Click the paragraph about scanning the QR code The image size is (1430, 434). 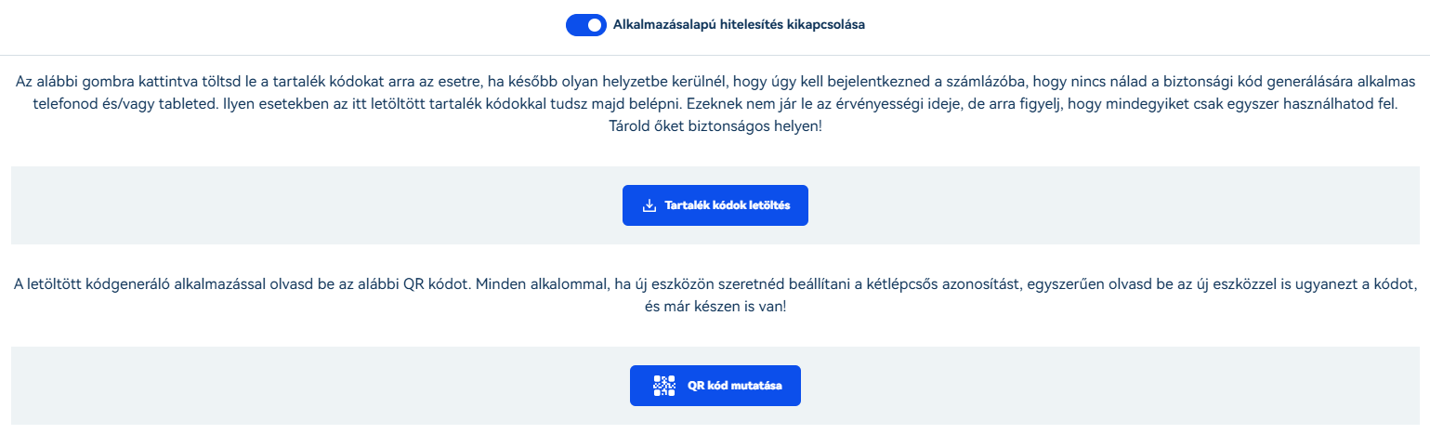(715, 295)
